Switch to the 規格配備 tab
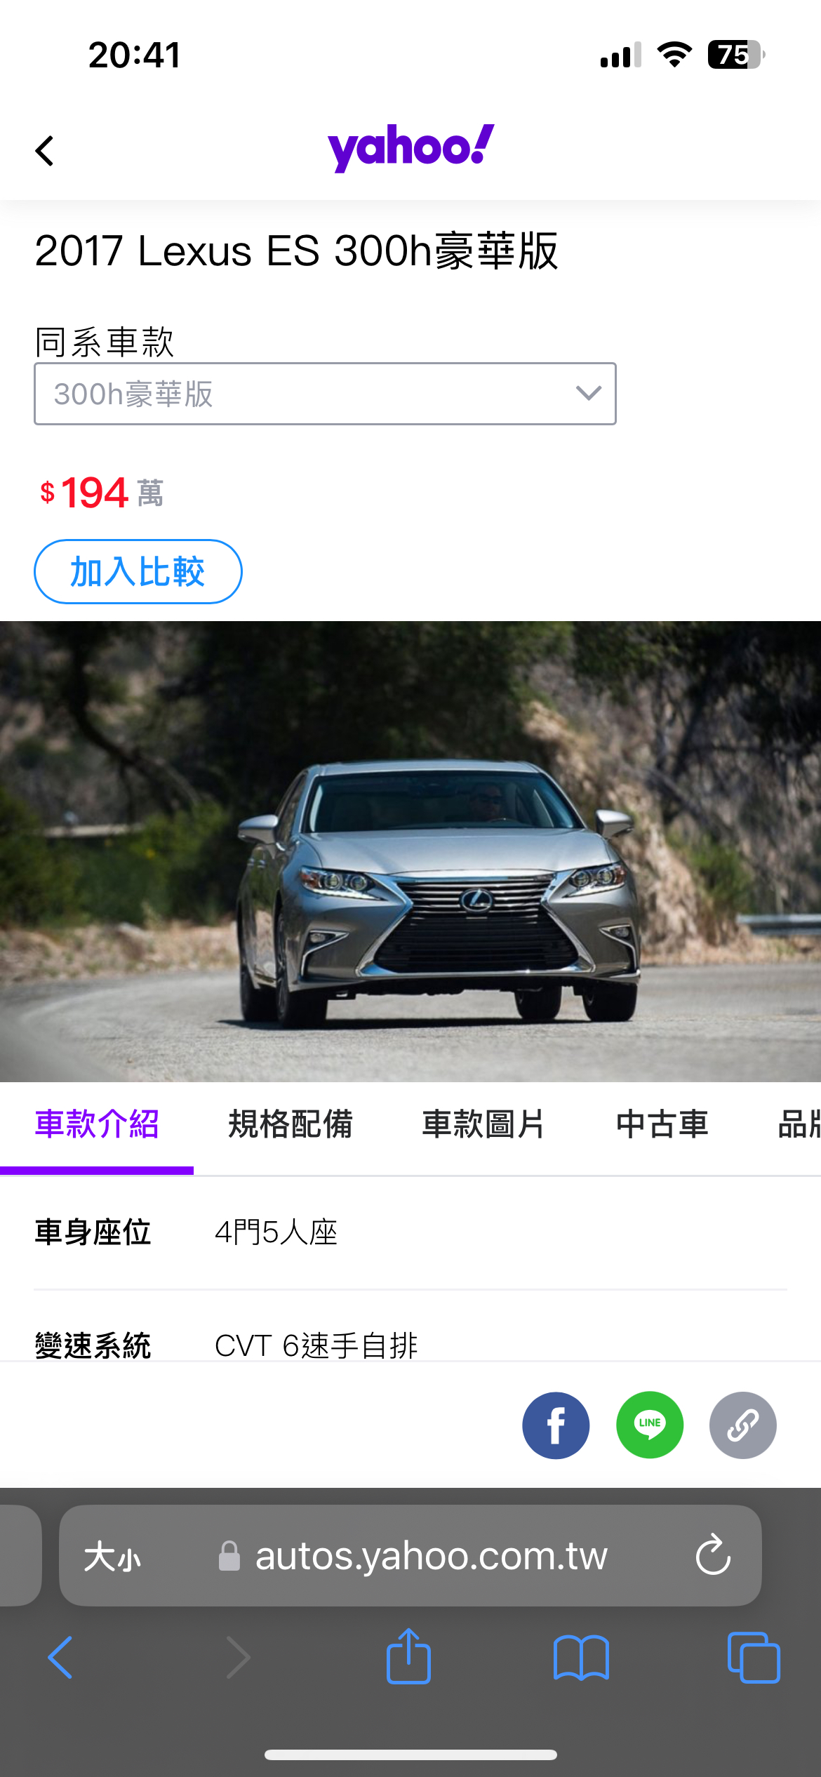 point(290,1124)
